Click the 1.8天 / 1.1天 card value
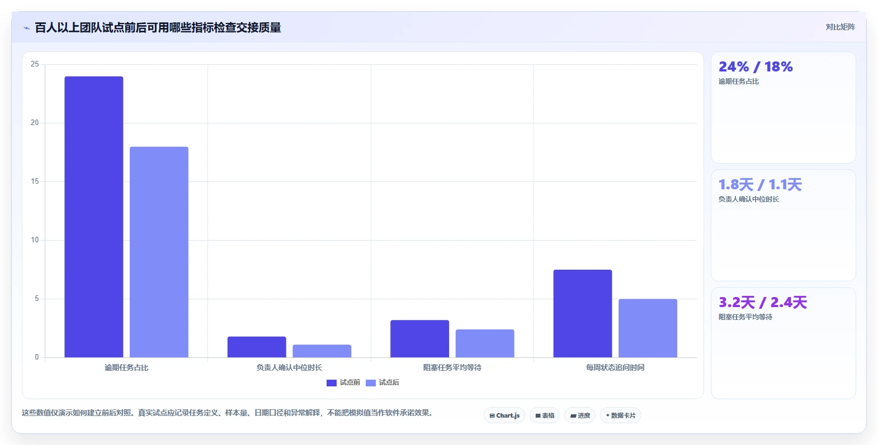This screenshot has height=445, width=878. coord(760,185)
